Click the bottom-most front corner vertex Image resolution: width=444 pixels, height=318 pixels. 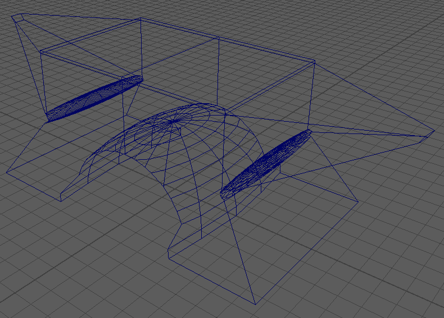click(255, 303)
